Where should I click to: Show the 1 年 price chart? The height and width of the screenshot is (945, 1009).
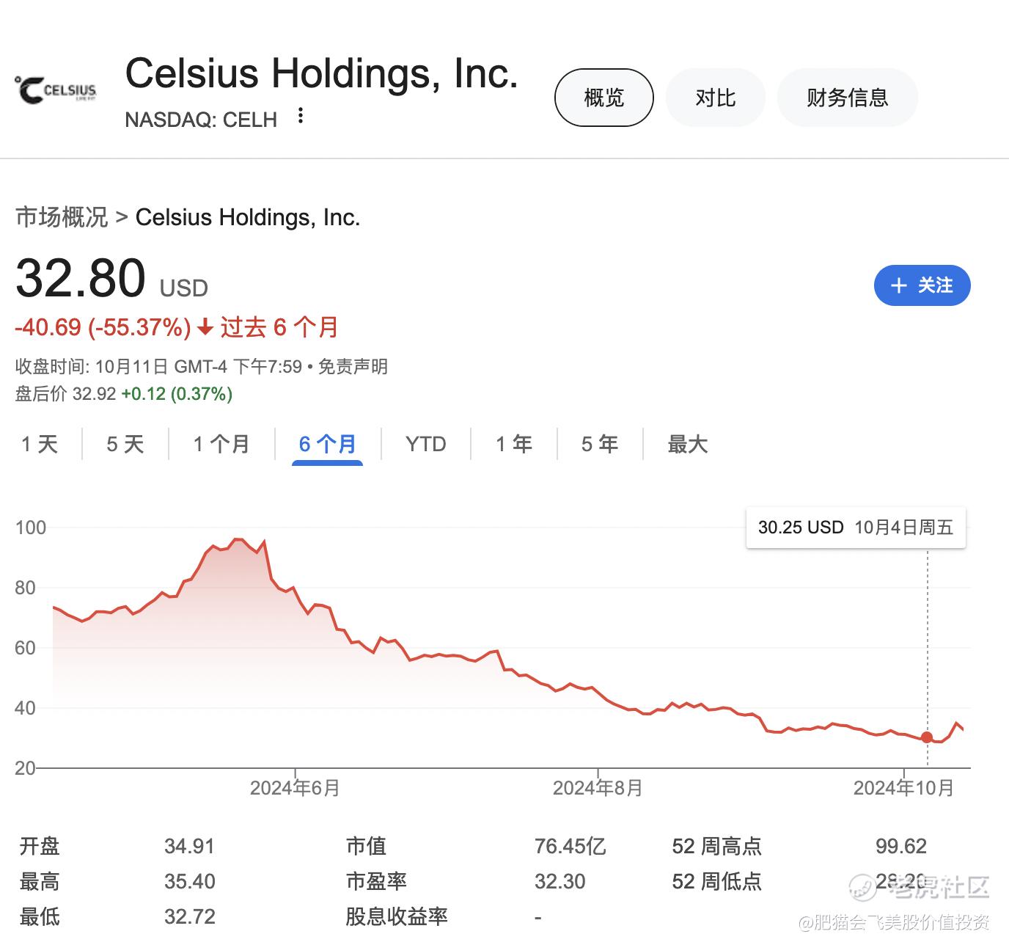click(x=513, y=444)
